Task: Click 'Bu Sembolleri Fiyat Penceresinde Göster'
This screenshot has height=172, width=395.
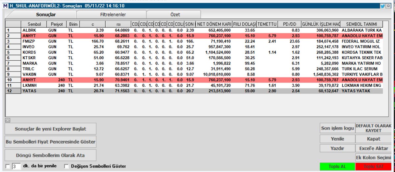Action: tap(50, 142)
